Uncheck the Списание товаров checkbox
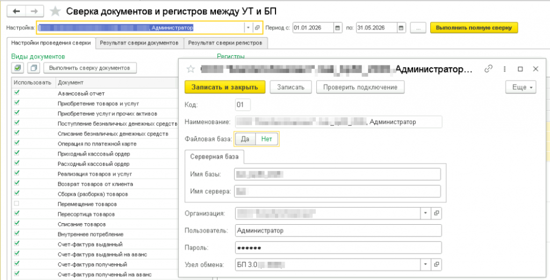550x280 pixels. point(17,224)
